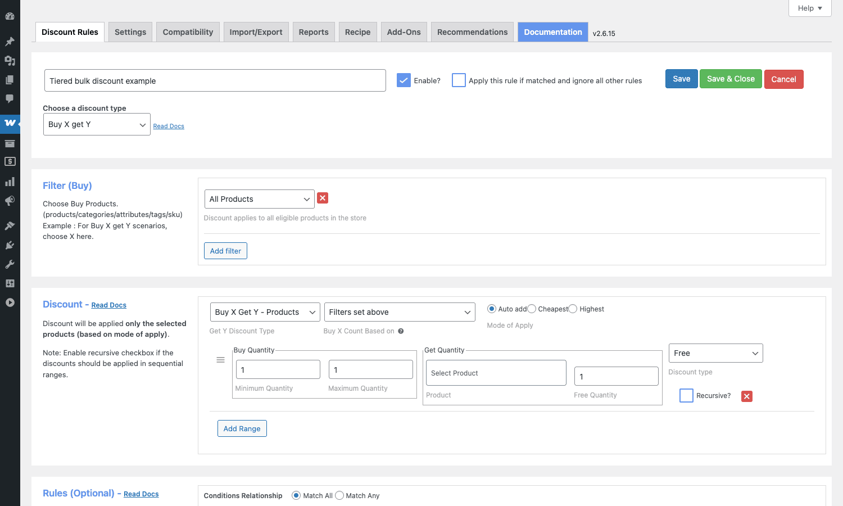Switch to the Settings tab
The height and width of the screenshot is (506, 843).
point(130,32)
